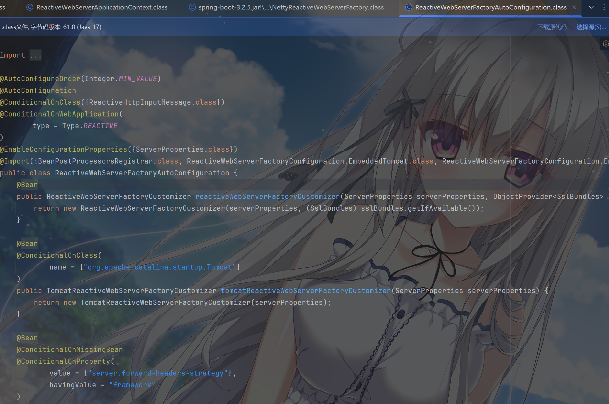Click EmbeddedTomcat in the @Import line

pyautogui.click(x=378, y=161)
